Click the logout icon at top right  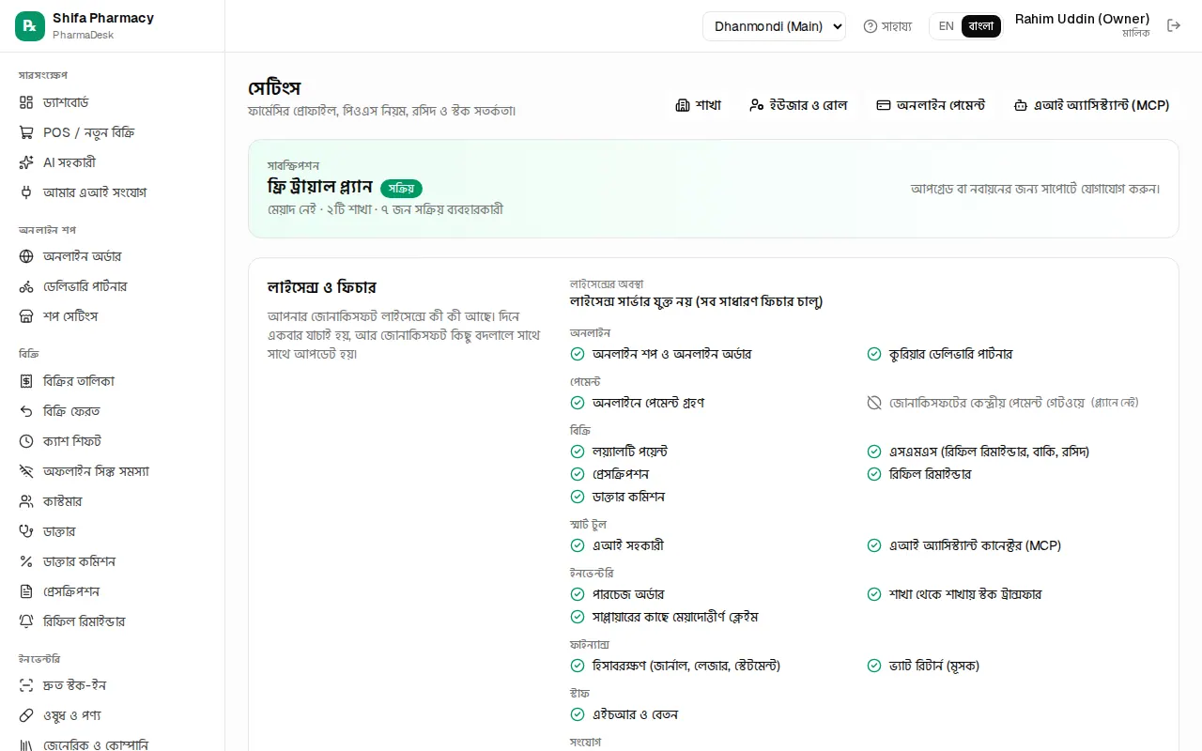tap(1174, 25)
